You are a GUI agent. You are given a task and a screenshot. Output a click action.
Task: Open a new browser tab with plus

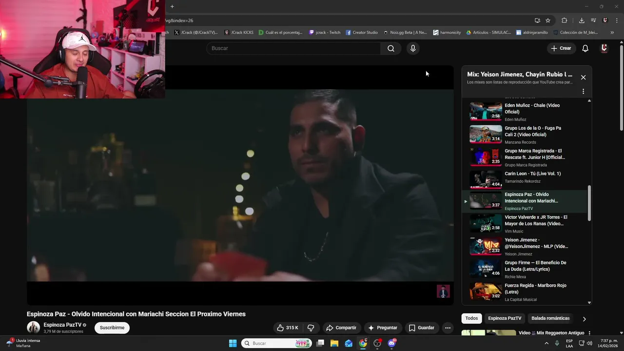coord(172,6)
